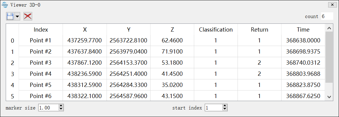The height and width of the screenshot is (117, 339).
Task: Select the Point #6 cell
Action: click(x=41, y=96)
